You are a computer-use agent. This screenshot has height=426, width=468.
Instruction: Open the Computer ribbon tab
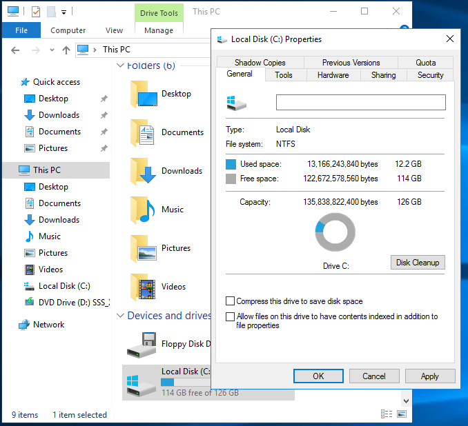68,30
